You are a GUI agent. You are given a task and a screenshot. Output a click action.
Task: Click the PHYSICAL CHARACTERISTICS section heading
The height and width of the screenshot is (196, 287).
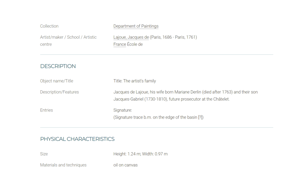coord(77,139)
